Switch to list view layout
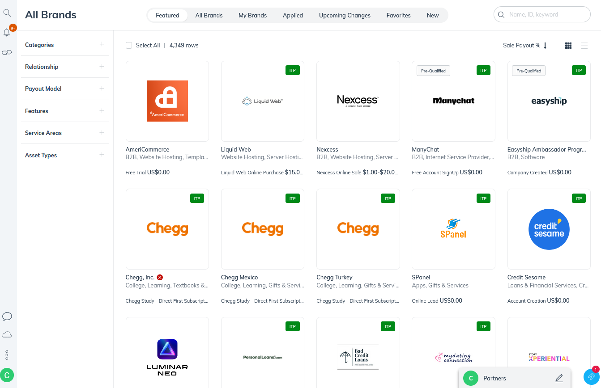Screen dimensions: 601x388 pyautogui.click(x=584, y=45)
